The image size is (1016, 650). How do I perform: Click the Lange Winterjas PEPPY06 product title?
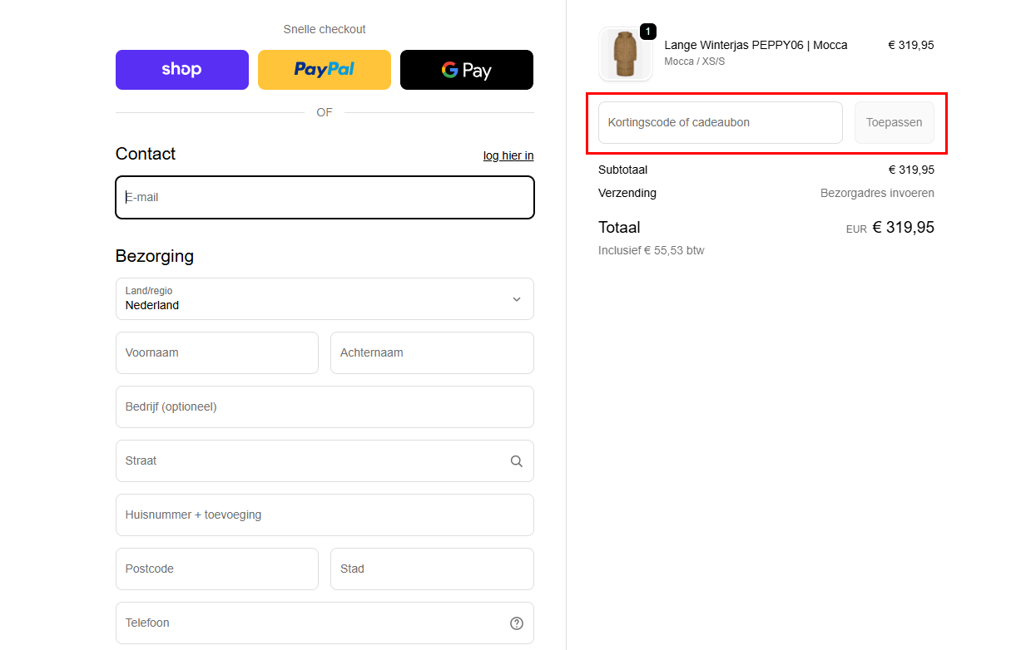[755, 45]
